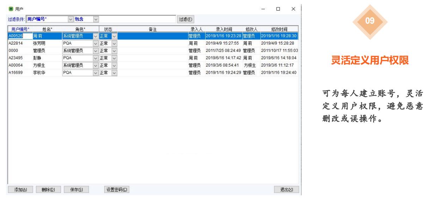Expand 角色 dropdown for 管理员 user 0000
The width and height of the screenshot is (434, 203).
(x=95, y=50)
